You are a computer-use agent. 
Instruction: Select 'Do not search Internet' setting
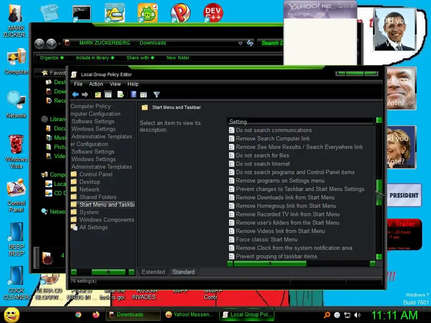(x=263, y=164)
